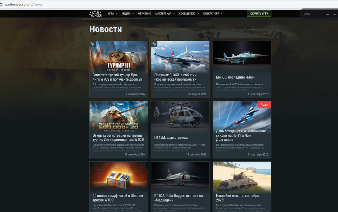338x212 pixels.
Task: Open "40 новых камуфляжей в Шестом трофее" headline
Action: [x=118, y=198]
